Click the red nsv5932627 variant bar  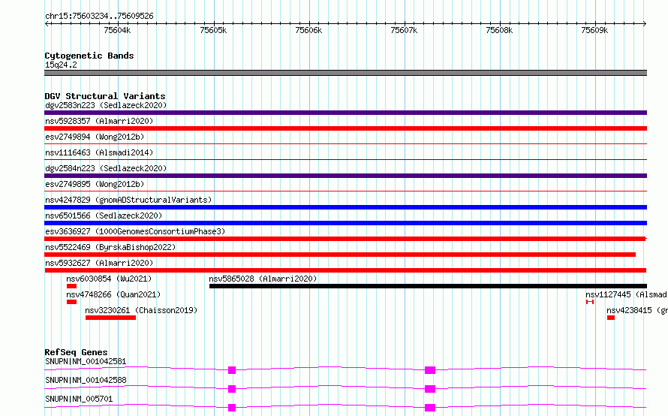coord(345,270)
